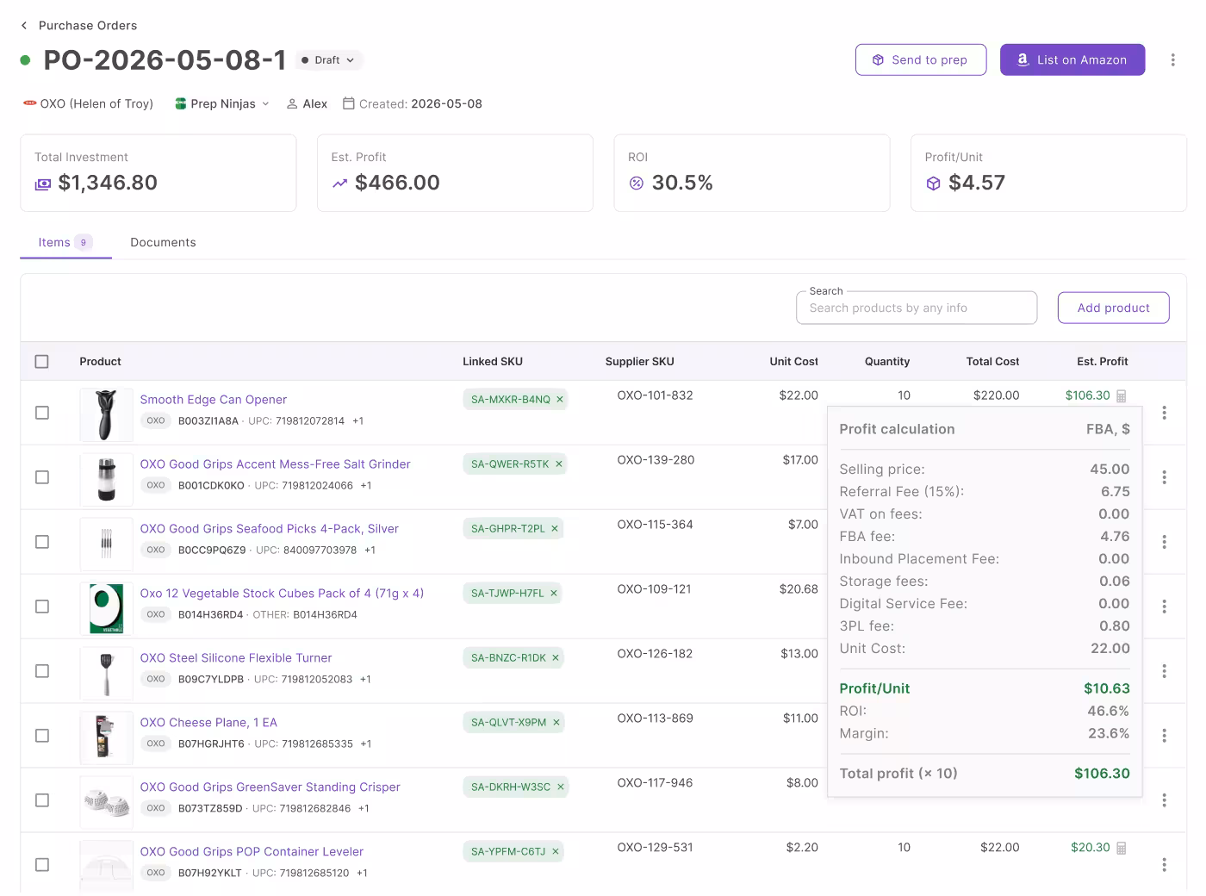Open OXO Good Grips Seafood Picks link
The image size is (1206, 896).
click(x=270, y=529)
